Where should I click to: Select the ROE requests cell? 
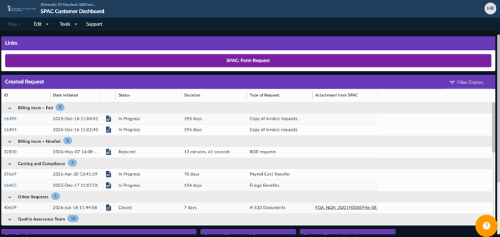(263, 152)
